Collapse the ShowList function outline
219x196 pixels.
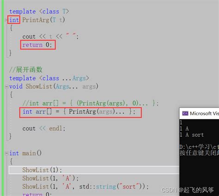(6, 86)
